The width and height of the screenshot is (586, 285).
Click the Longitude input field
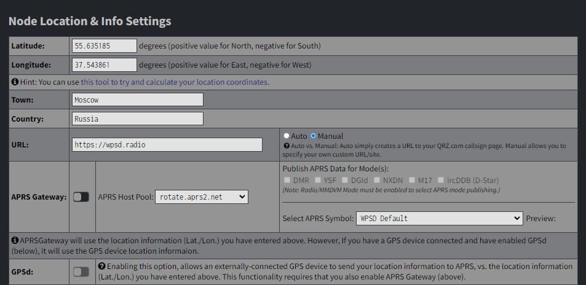click(x=104, y=64)
